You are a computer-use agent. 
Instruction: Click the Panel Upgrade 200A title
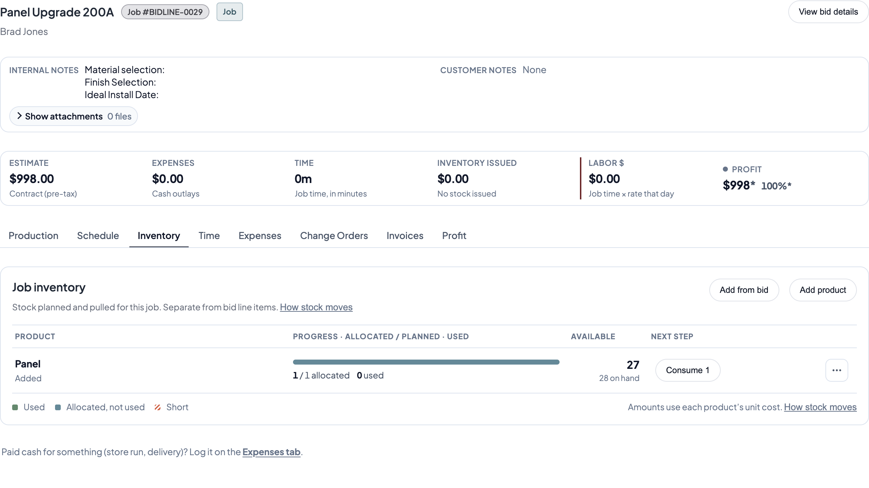57,12
